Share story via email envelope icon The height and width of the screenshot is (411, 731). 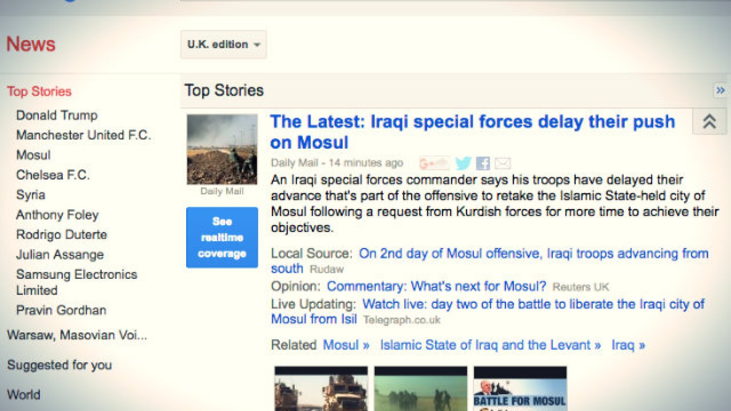[502, 163]
